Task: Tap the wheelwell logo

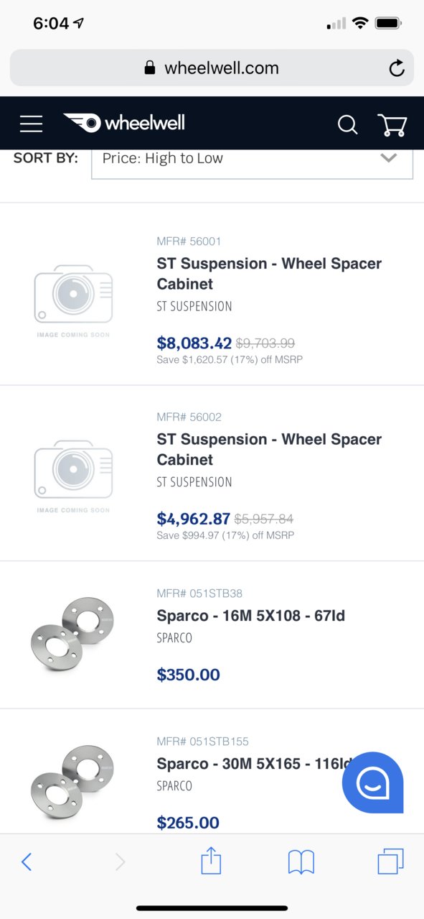Action: click(123, 123)
